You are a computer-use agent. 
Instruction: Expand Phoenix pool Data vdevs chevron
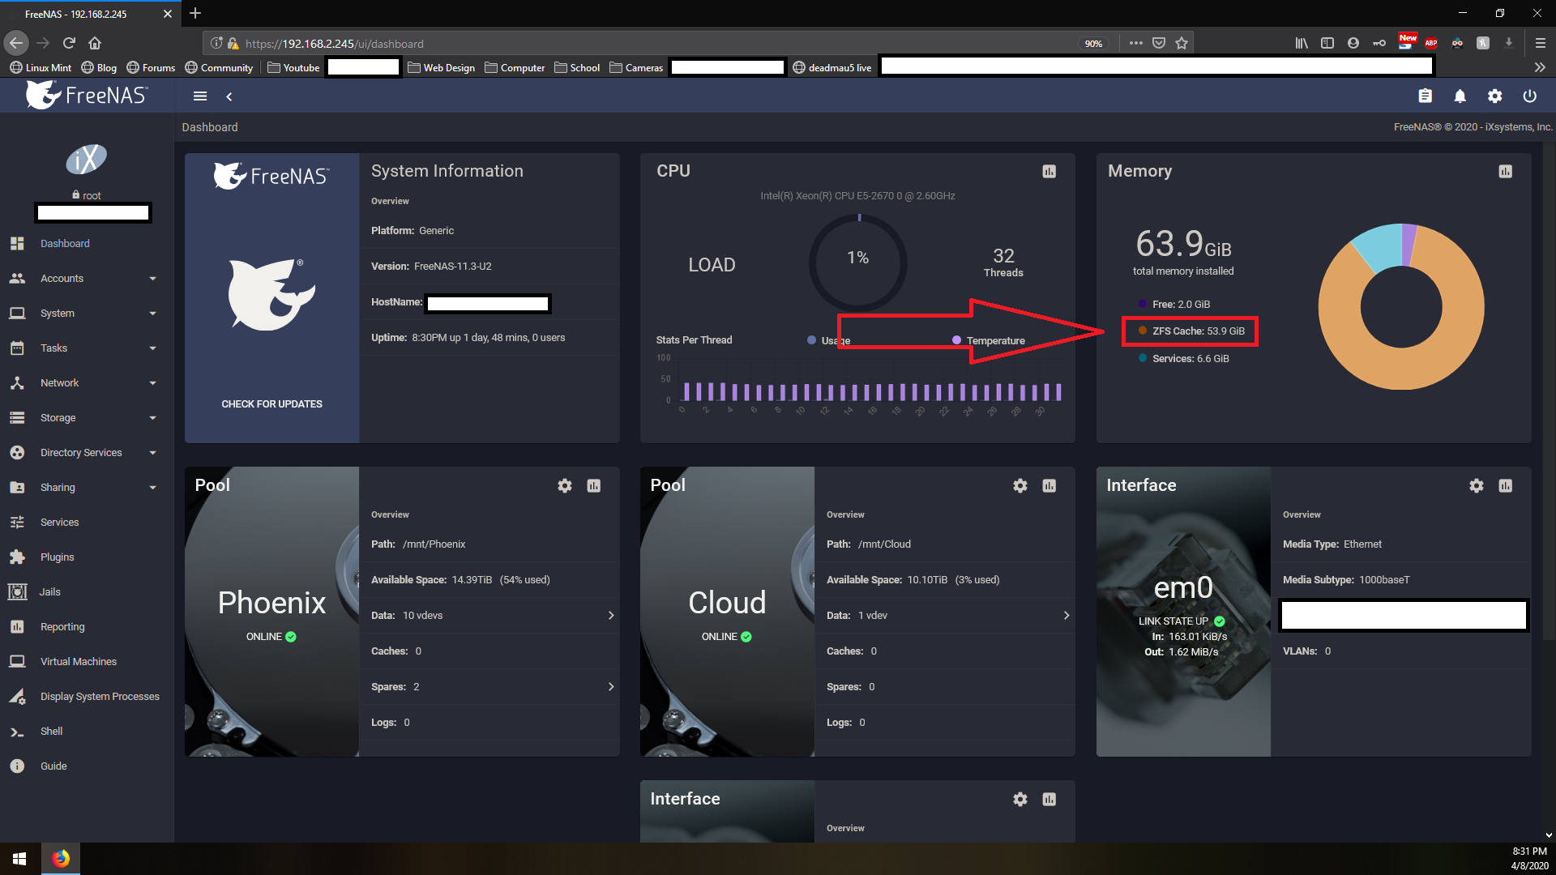(x=611, y=615)
